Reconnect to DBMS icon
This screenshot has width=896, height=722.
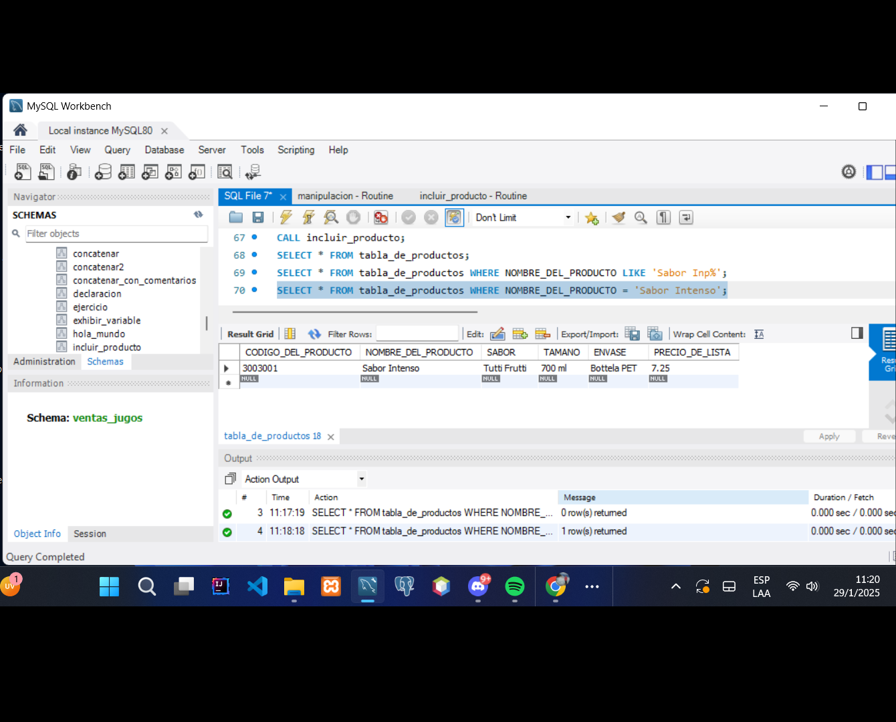pos(253,172)
